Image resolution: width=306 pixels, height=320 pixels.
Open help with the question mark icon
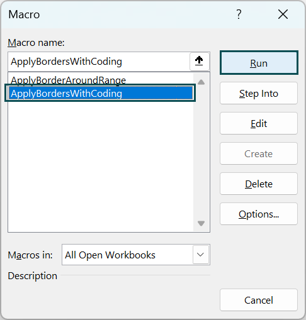tap(239, 14)
